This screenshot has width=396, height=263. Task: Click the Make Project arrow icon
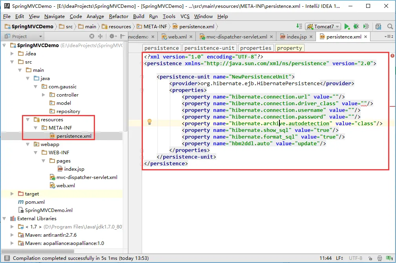[x=299, y=26]
